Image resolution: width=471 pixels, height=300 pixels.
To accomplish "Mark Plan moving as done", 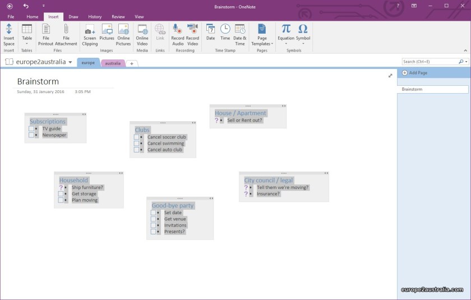I will 61,200.
